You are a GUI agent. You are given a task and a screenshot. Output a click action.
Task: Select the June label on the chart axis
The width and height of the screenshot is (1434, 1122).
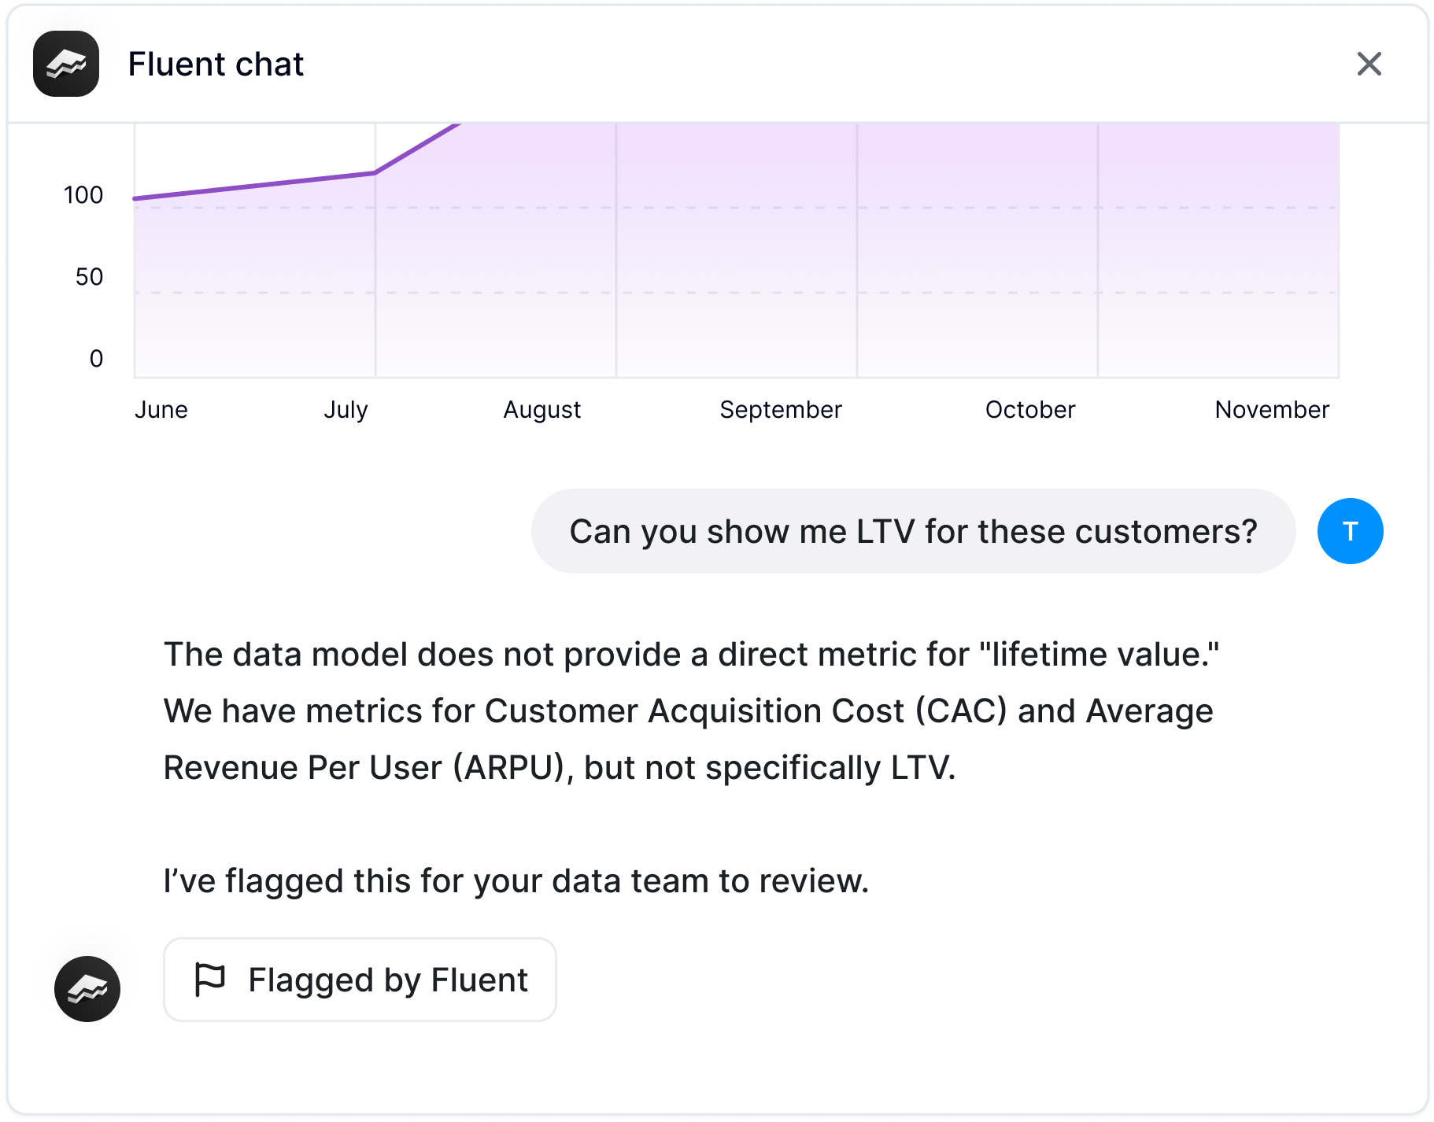161,409
